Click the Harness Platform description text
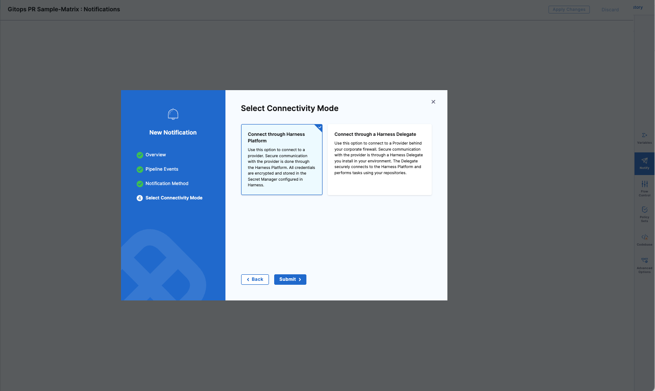 (x=282, y=168)
